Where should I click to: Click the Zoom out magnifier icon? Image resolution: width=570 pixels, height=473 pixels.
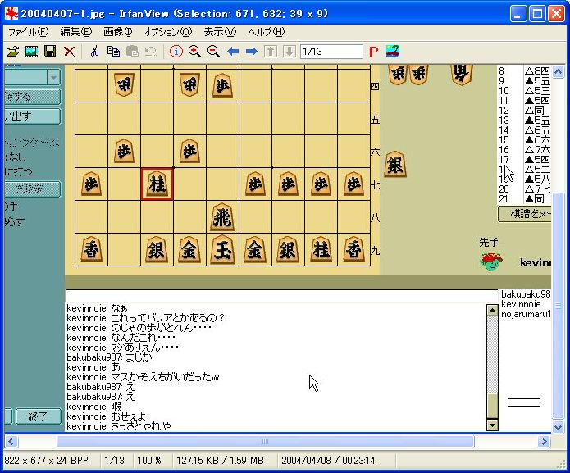point(213,52)
